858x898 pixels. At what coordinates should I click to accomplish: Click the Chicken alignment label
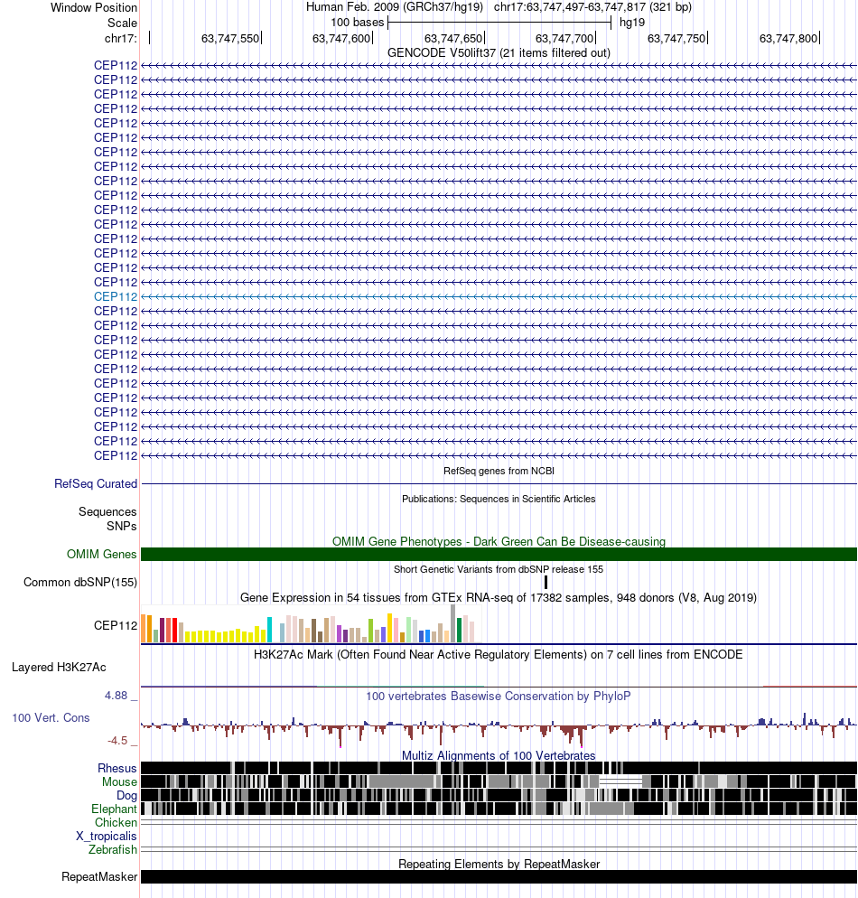point(116,823)
